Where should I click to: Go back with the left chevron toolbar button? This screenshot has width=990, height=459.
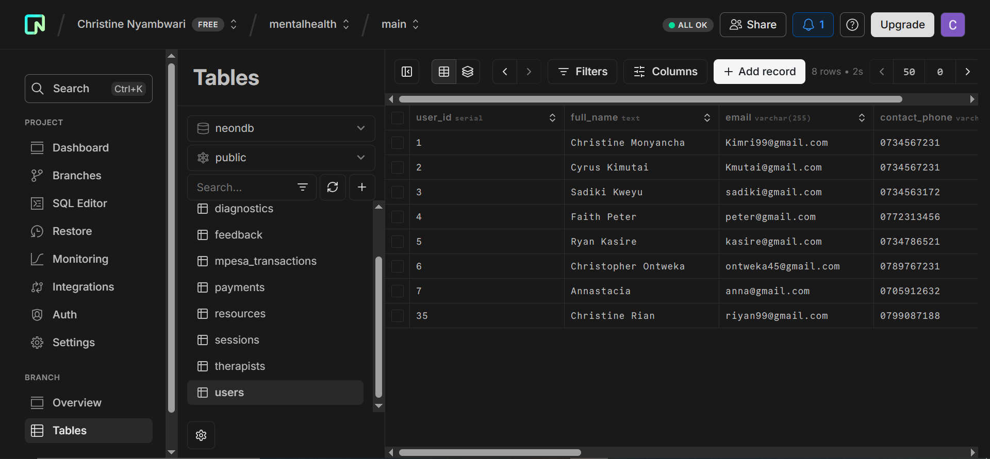click(505, 72)
